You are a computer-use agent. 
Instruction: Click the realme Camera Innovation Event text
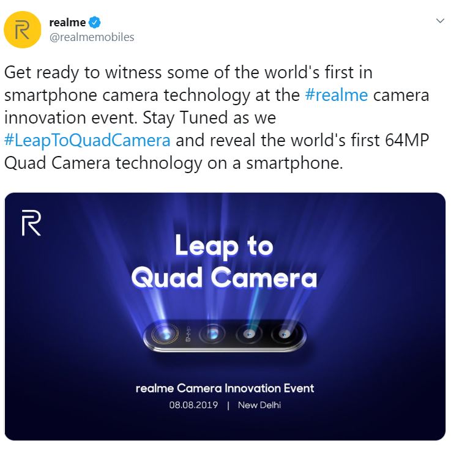click(225, 388)
